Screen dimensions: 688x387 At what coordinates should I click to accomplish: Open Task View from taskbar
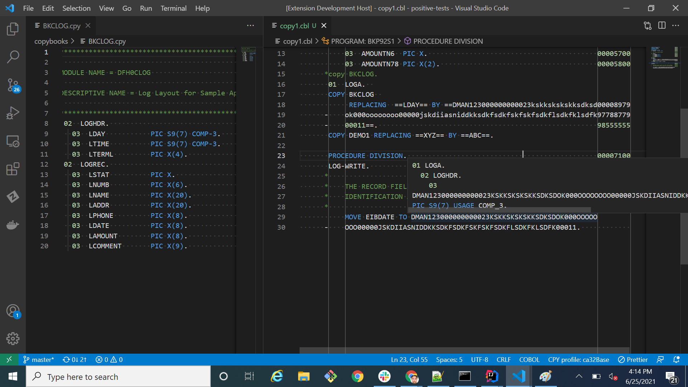coord(249,376)
